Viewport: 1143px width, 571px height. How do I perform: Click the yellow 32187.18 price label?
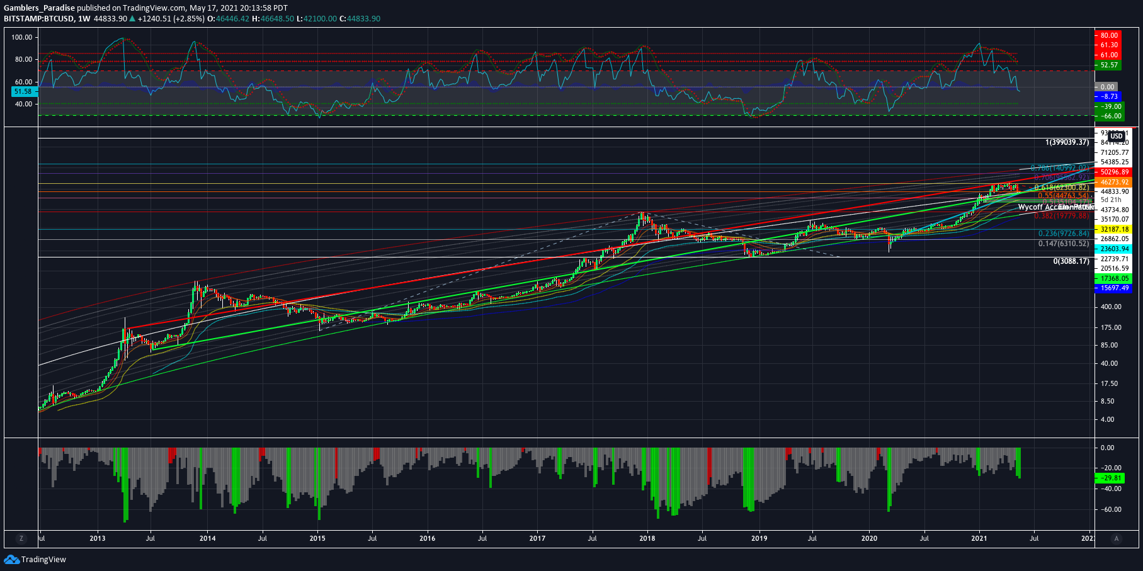[1113, 229]
